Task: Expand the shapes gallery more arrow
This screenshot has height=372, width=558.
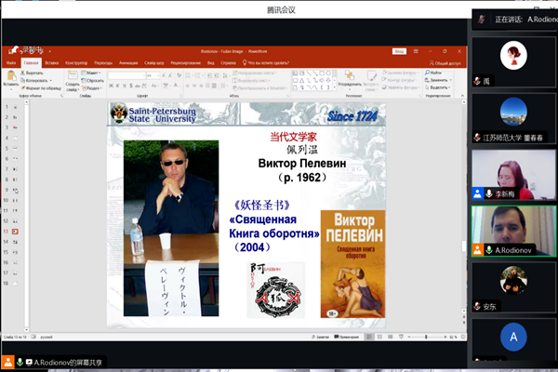Action: coord(334,87)
